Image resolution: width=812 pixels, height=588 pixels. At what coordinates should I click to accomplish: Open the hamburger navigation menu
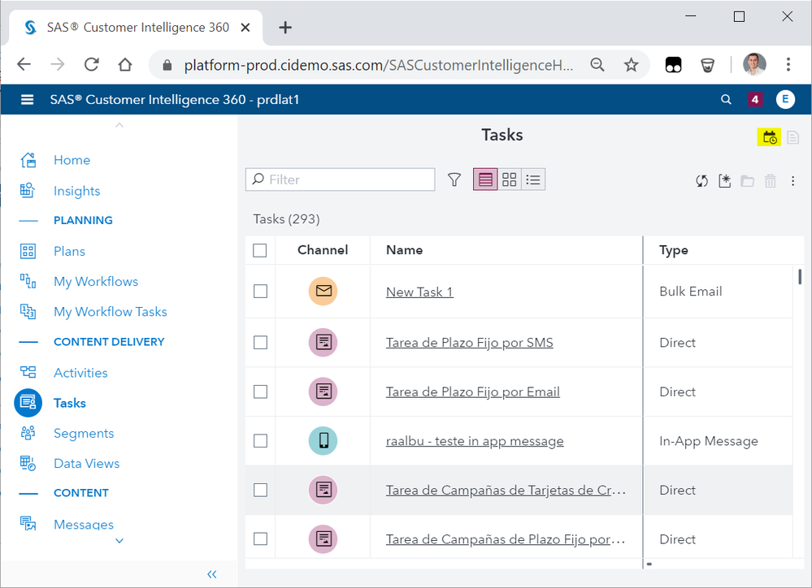(28, 100)
